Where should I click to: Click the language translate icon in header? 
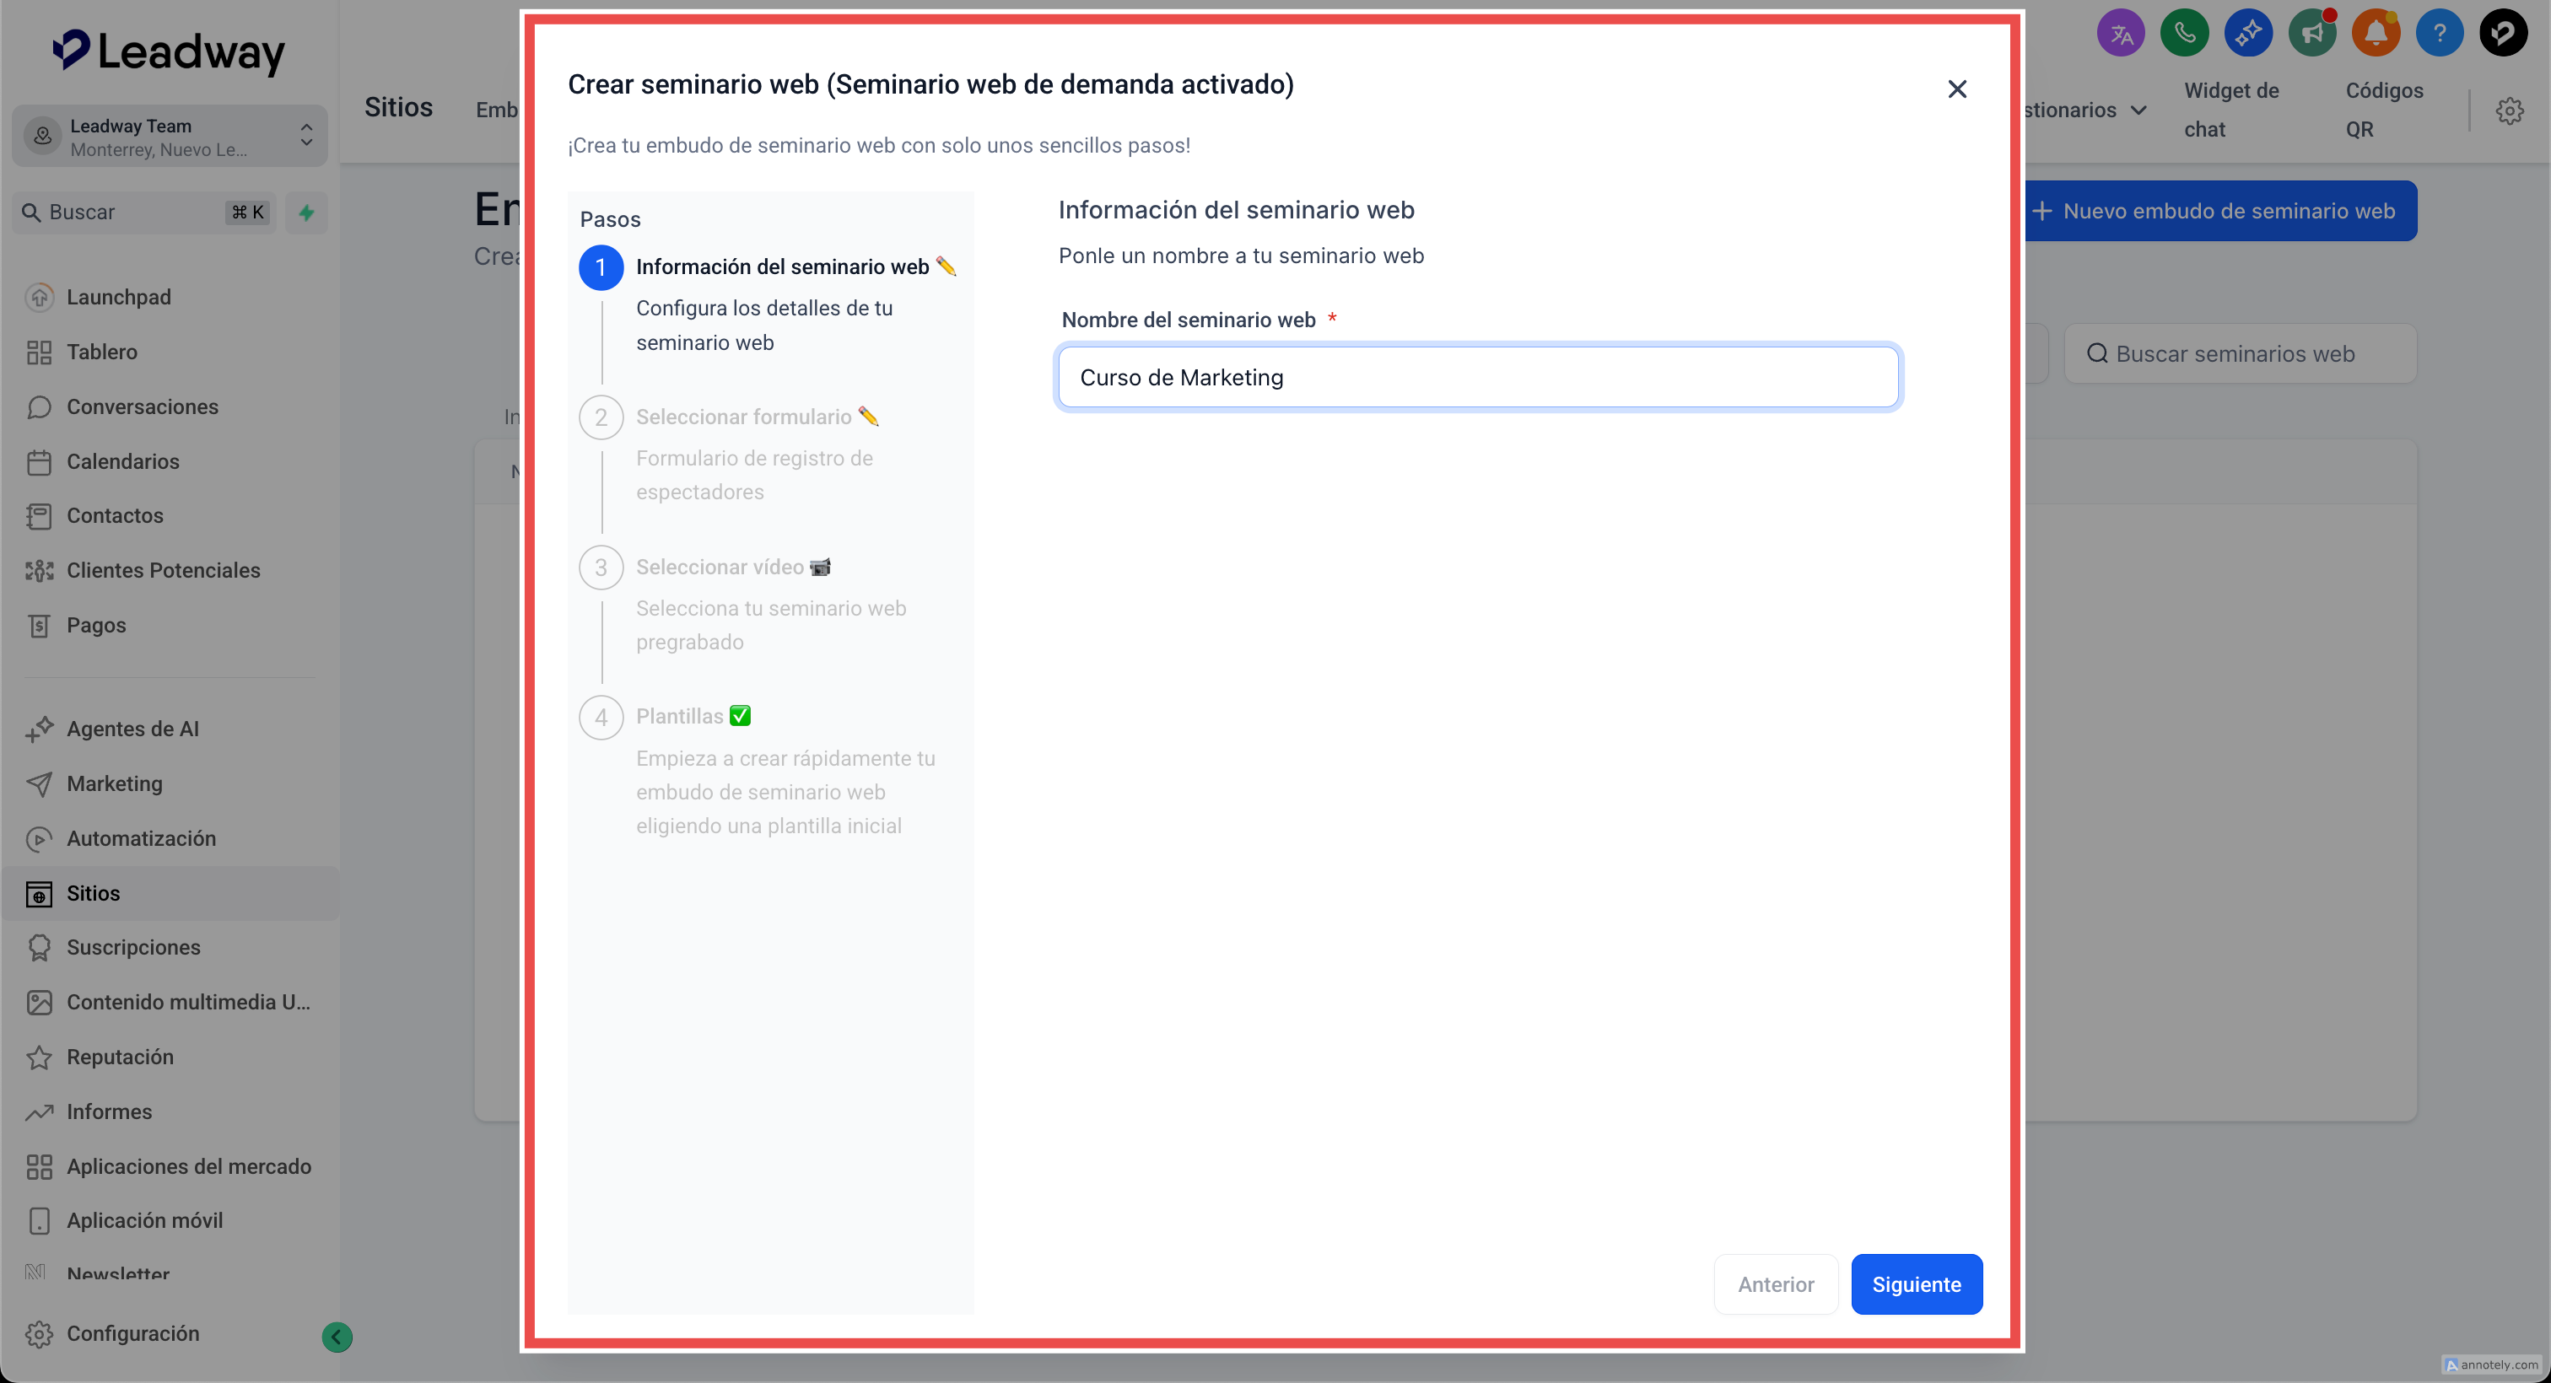pos(2120,34)
